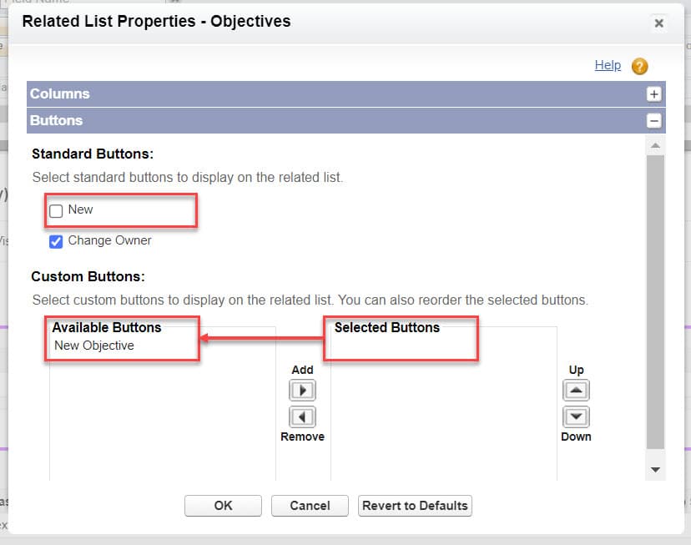
Task: Cancel the related list changes
Action: point(310,505)
